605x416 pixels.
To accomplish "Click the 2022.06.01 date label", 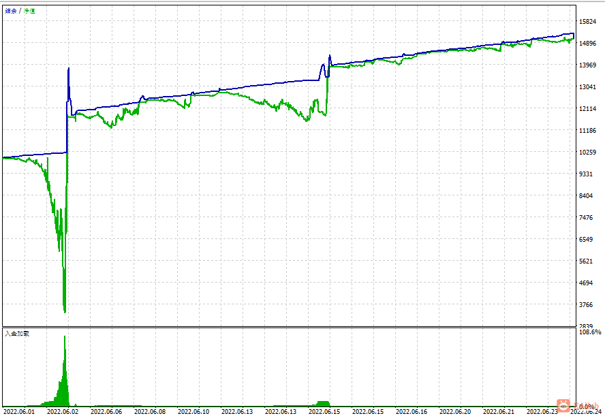I will (x=19, y=412).
